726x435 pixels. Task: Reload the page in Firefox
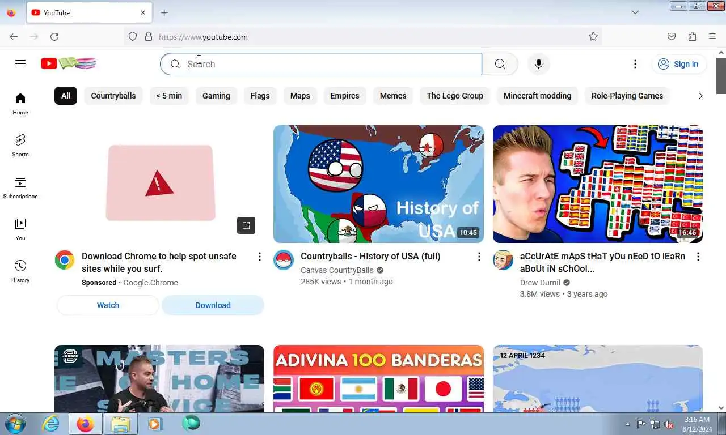pyautogui.click(x=54, y=37)
